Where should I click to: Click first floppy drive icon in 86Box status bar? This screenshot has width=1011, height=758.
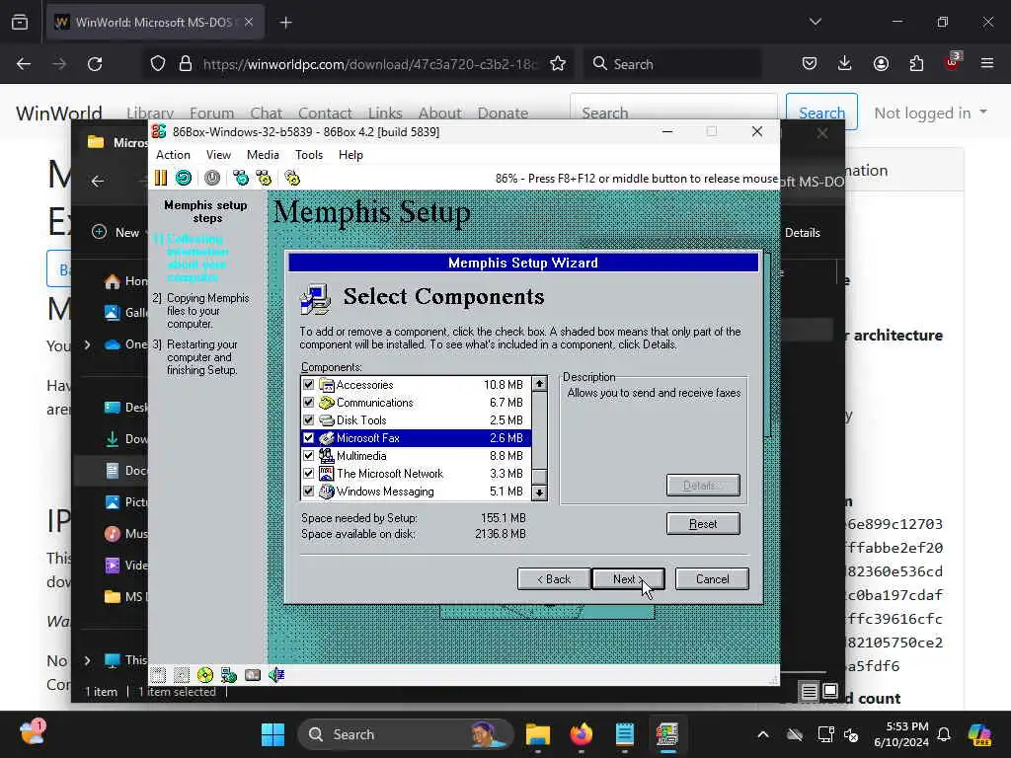pos(159,675)
